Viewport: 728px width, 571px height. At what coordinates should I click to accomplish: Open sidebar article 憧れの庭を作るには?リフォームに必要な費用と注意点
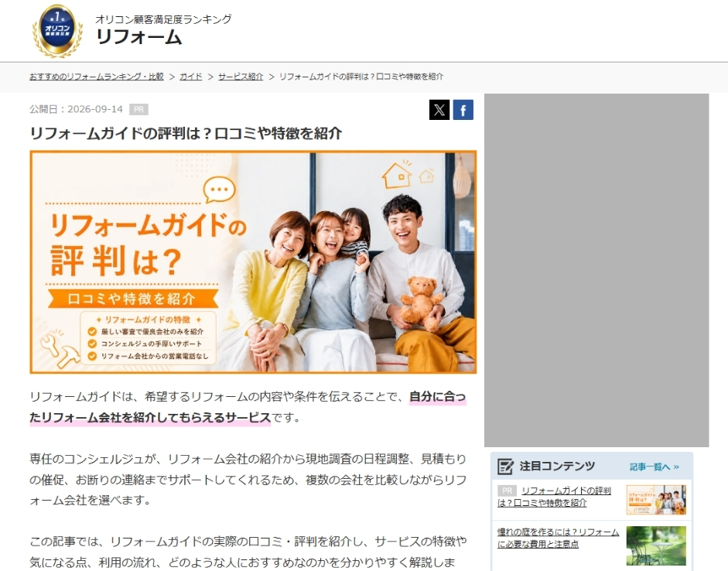point(558,538)
